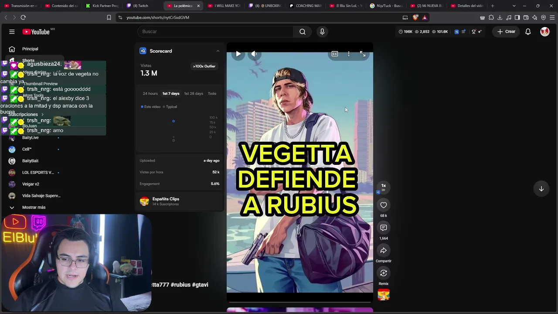558x314 pixels.
Task: Go to the YouTube home logo
Action: pos(36,31)
